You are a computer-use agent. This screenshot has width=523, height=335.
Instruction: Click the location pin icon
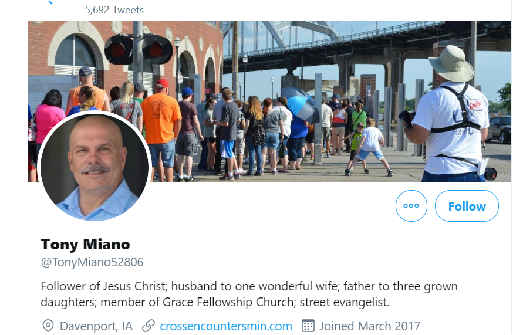pyautogui.click(x=48, y=326)
